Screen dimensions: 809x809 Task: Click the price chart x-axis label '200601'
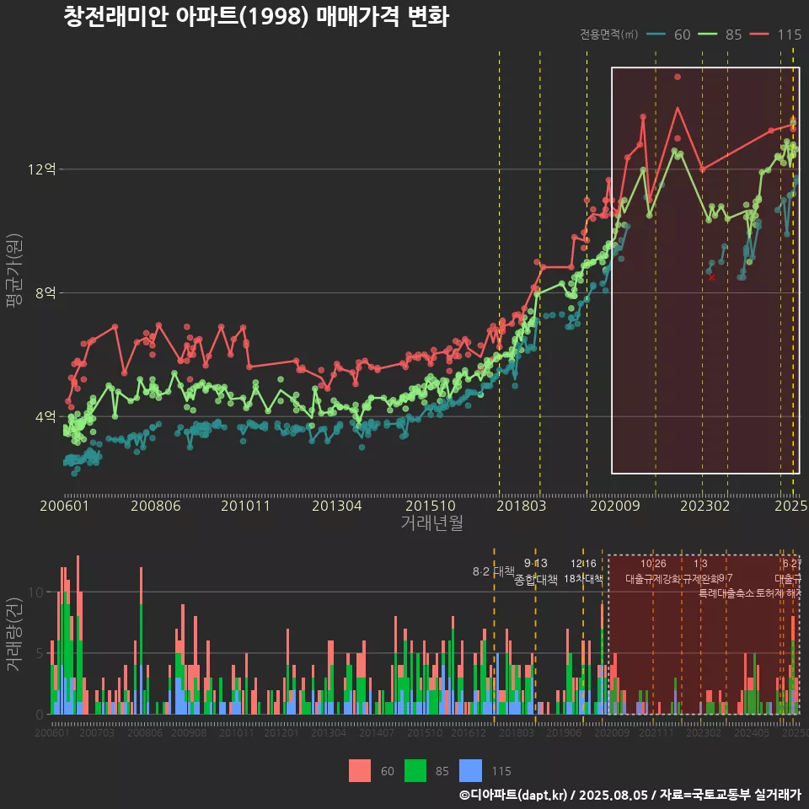pos(65,506)
